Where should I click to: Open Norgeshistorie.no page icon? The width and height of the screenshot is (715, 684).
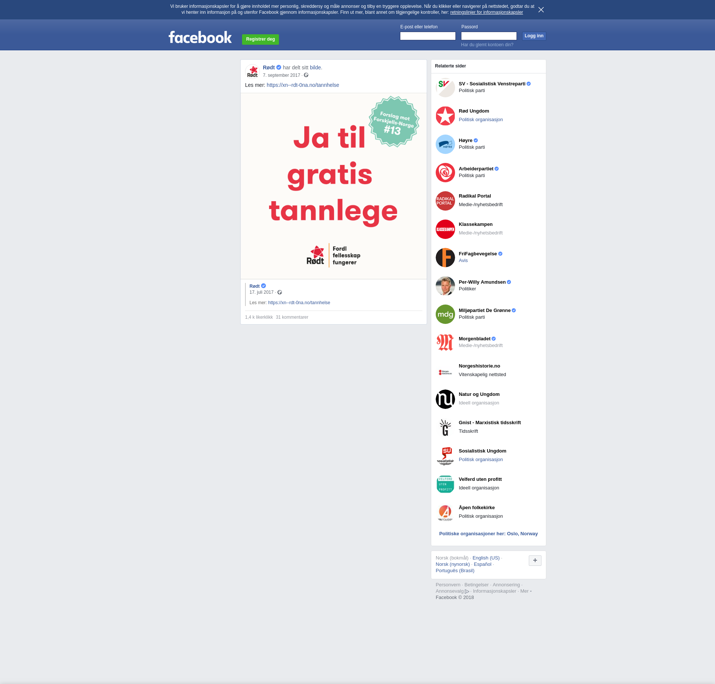[445, 371]
